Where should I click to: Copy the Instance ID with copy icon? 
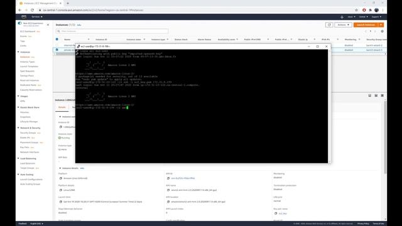(x=61, y=127)
